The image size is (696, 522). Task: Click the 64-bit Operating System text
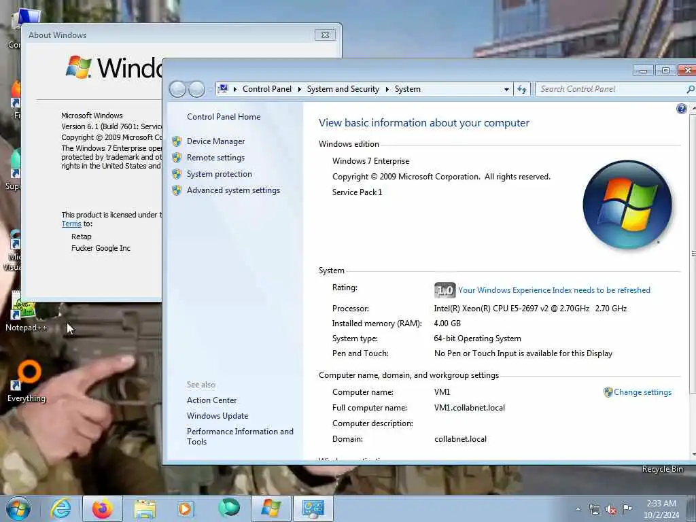(x=477, y=338)
